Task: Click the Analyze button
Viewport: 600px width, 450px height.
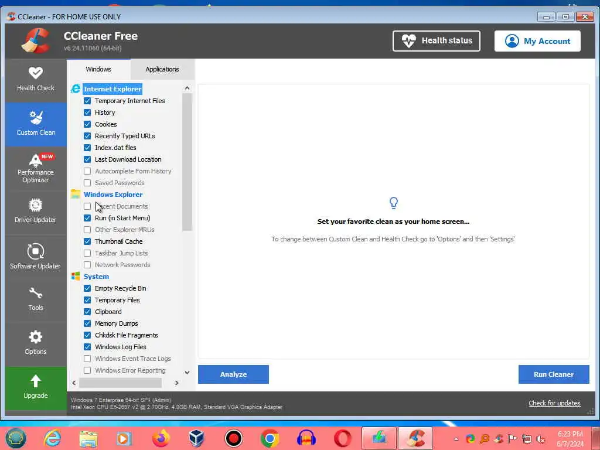Action: (233, 374)
